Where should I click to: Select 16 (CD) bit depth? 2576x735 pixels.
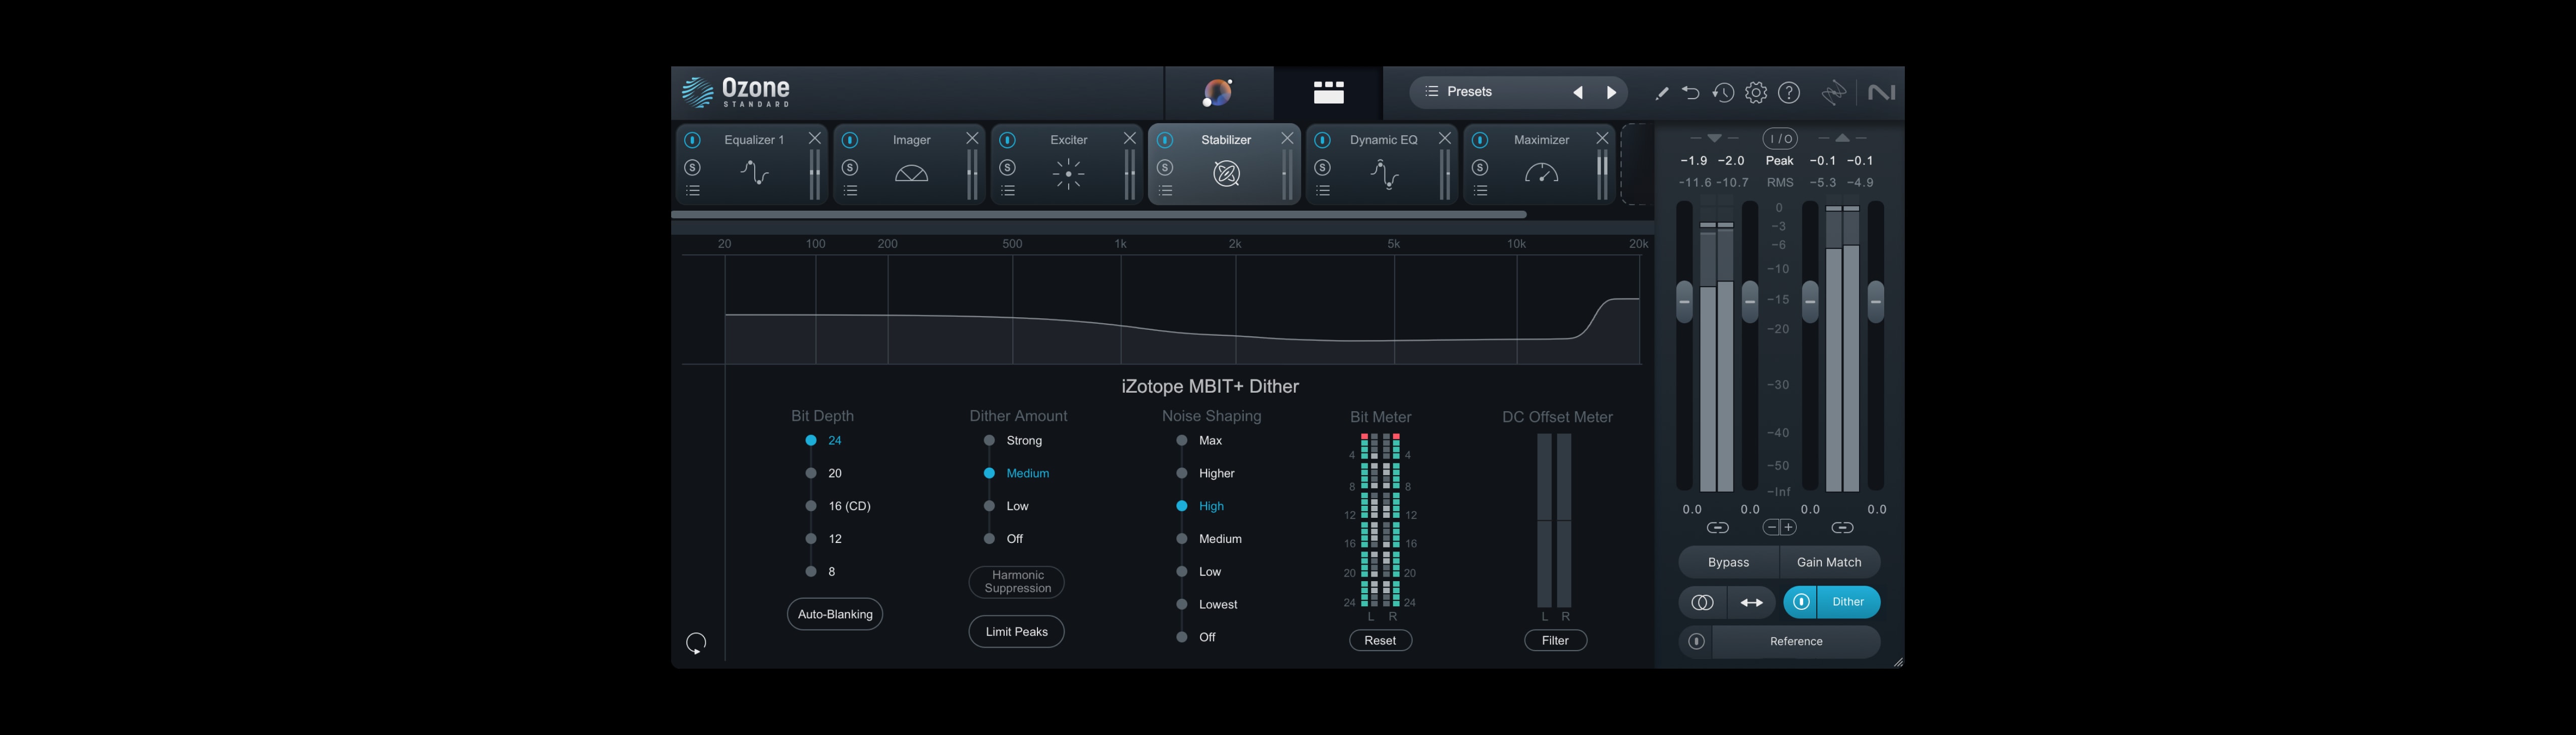pos(838,506)
